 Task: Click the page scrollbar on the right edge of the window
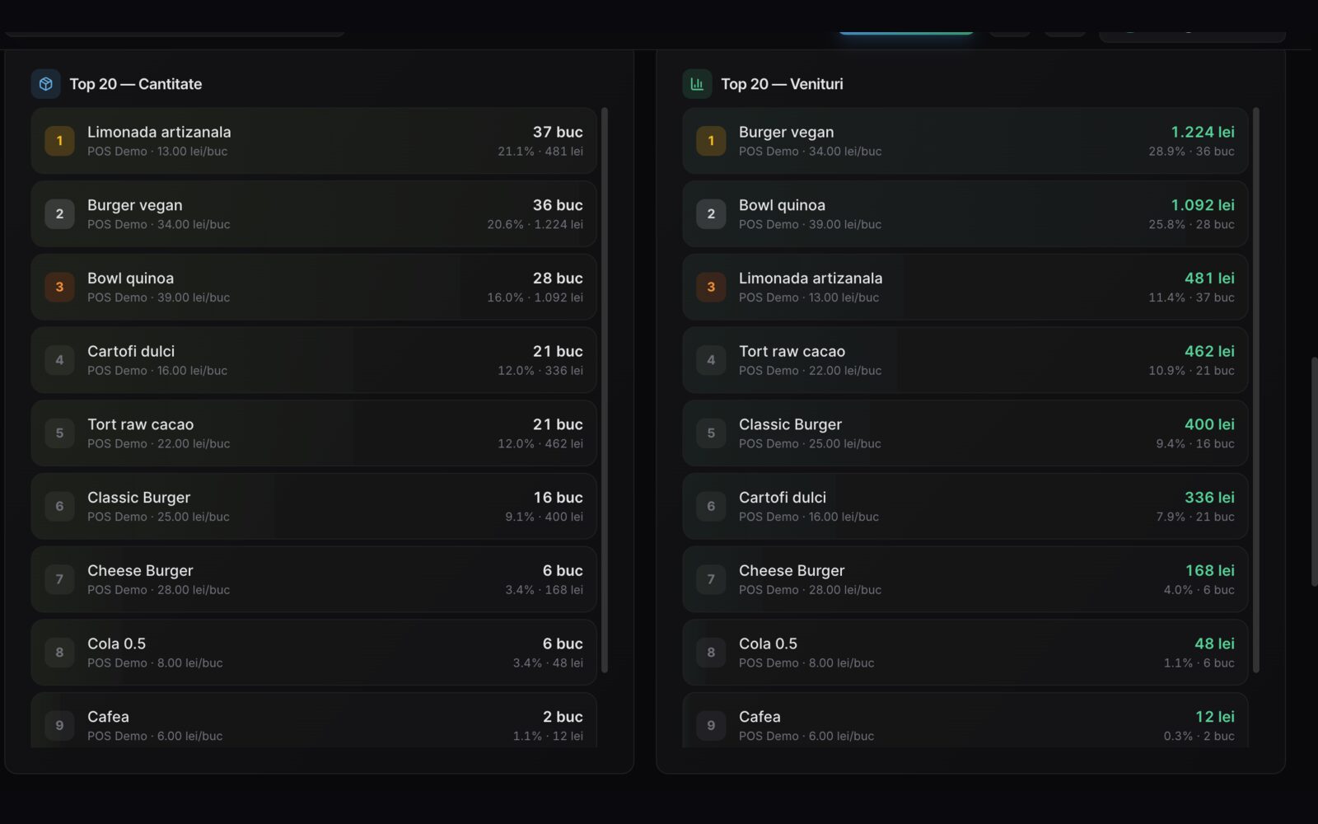point(1315,471)
